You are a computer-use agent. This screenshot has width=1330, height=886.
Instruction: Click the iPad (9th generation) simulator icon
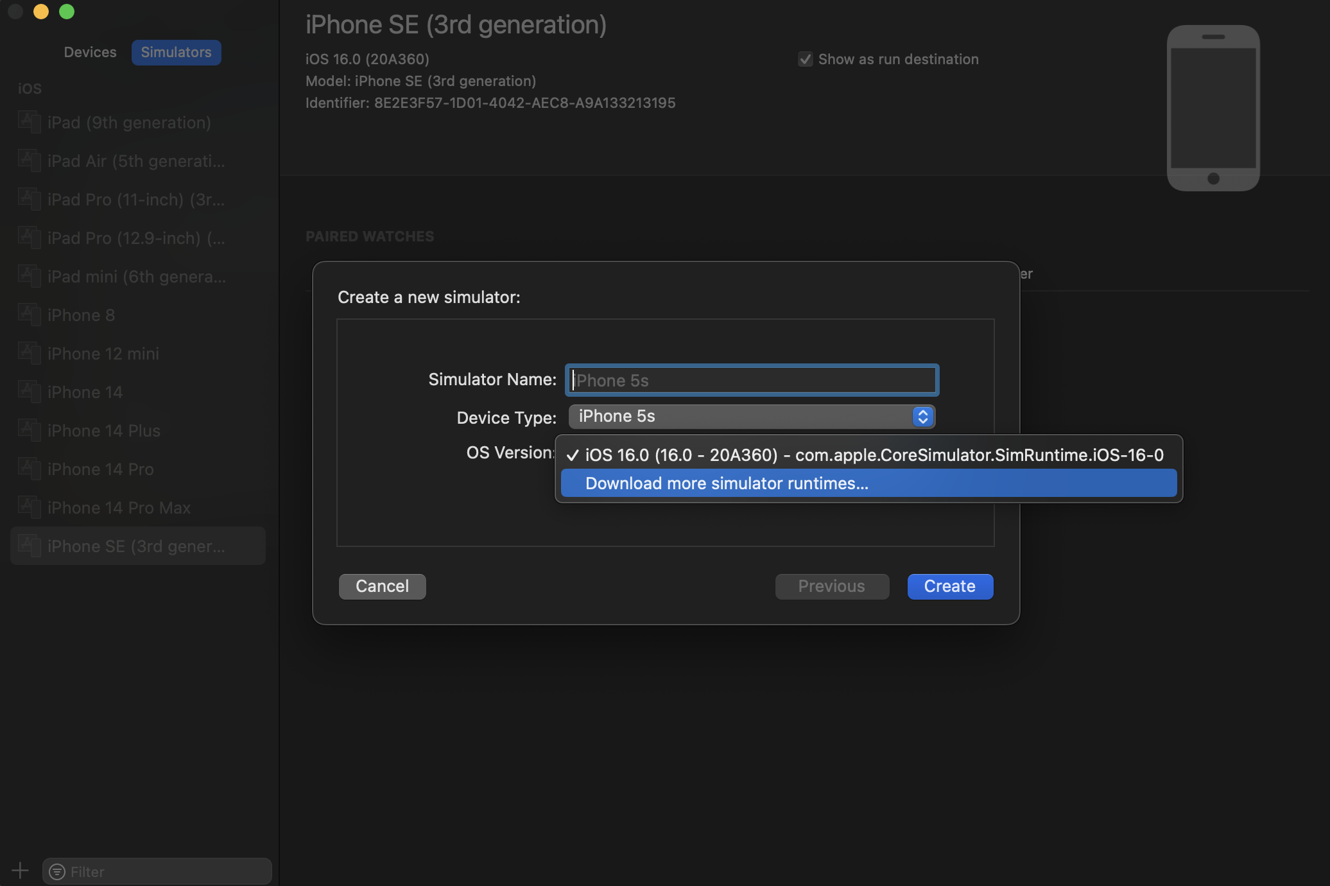click(30, 122)
